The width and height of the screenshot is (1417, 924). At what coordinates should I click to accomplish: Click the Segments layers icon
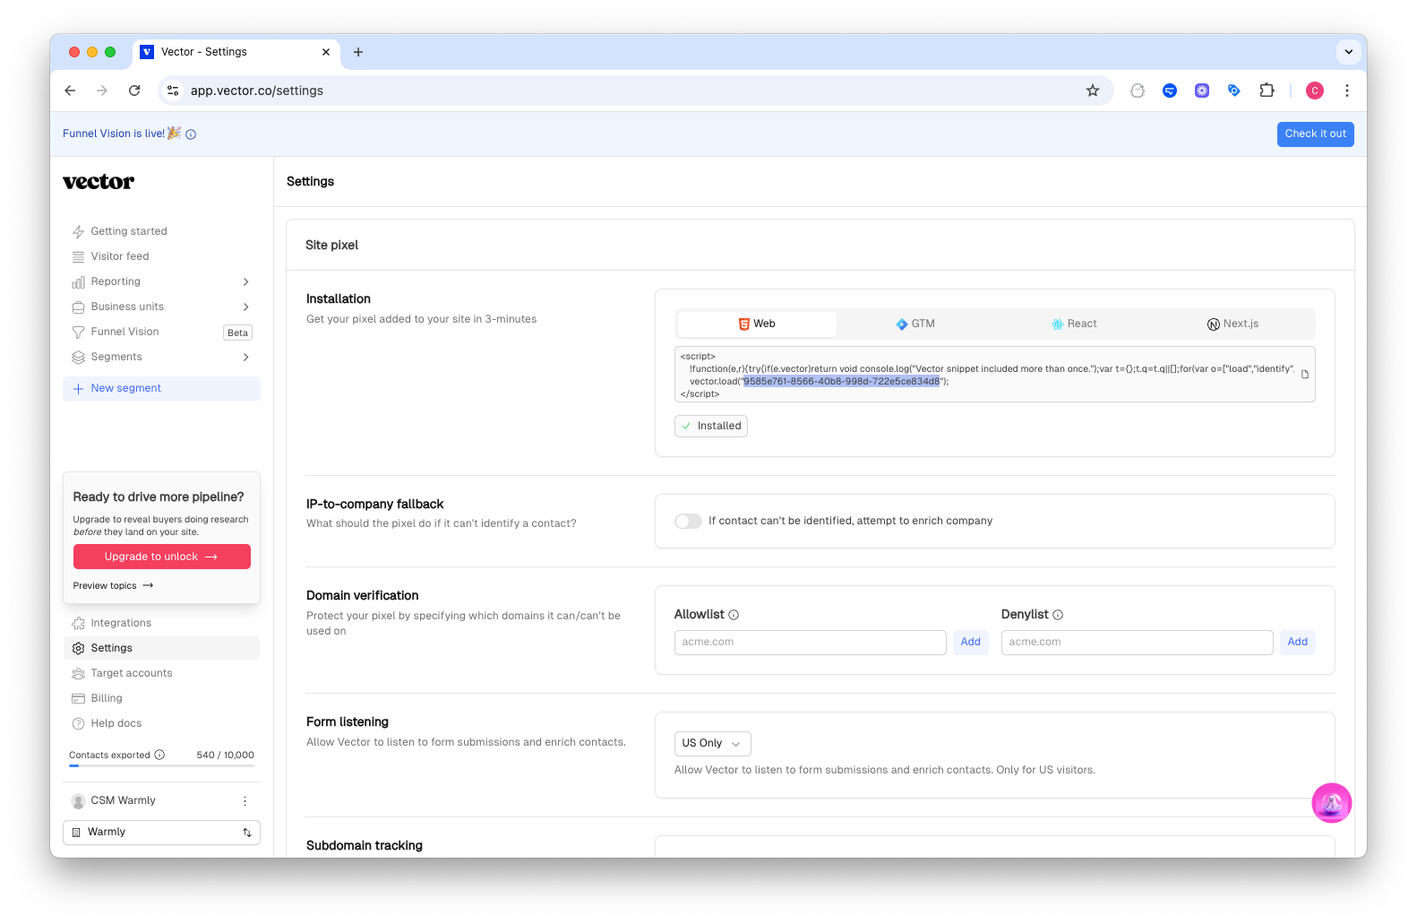(x=78, y=358)
